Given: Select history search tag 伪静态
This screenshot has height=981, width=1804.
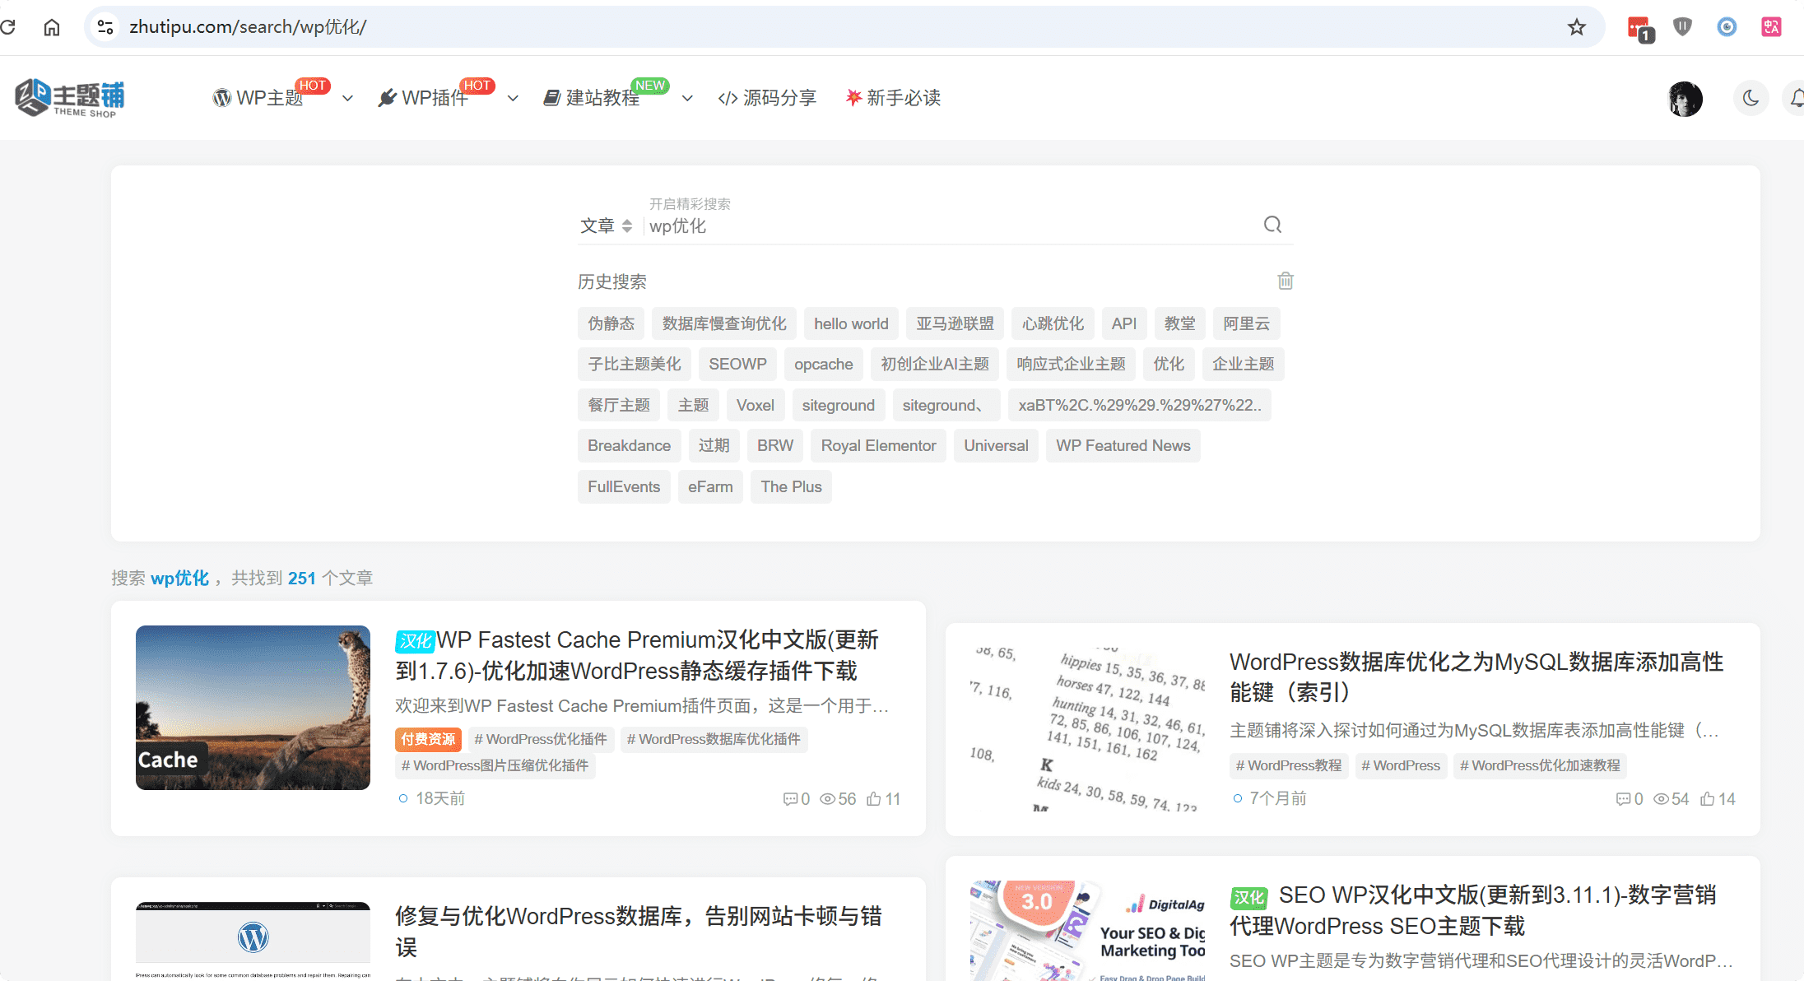Looking at the screenshot, I should (x=611, y=323).
